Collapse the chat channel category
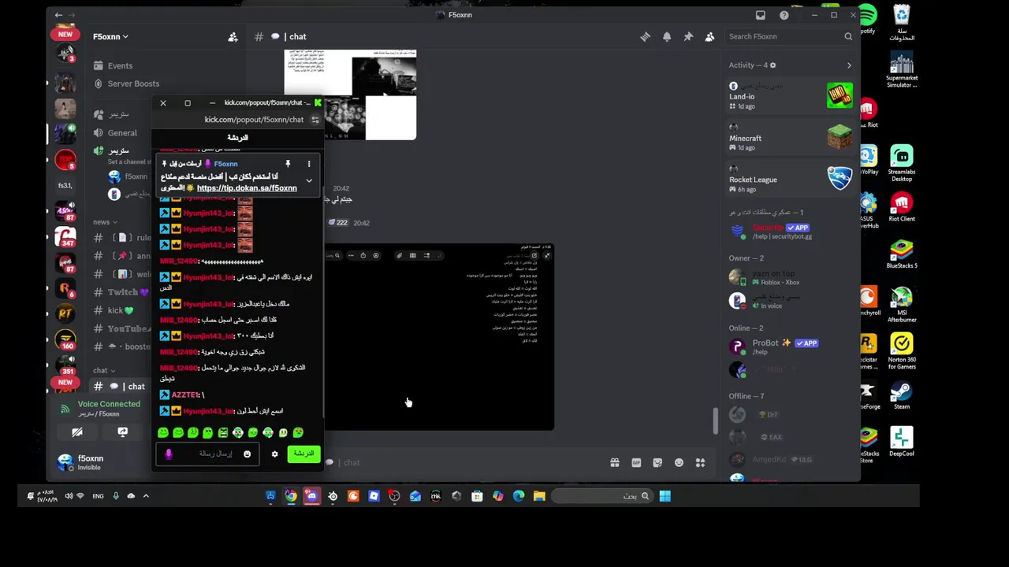1009x567 pixels. tap(102, 370)
